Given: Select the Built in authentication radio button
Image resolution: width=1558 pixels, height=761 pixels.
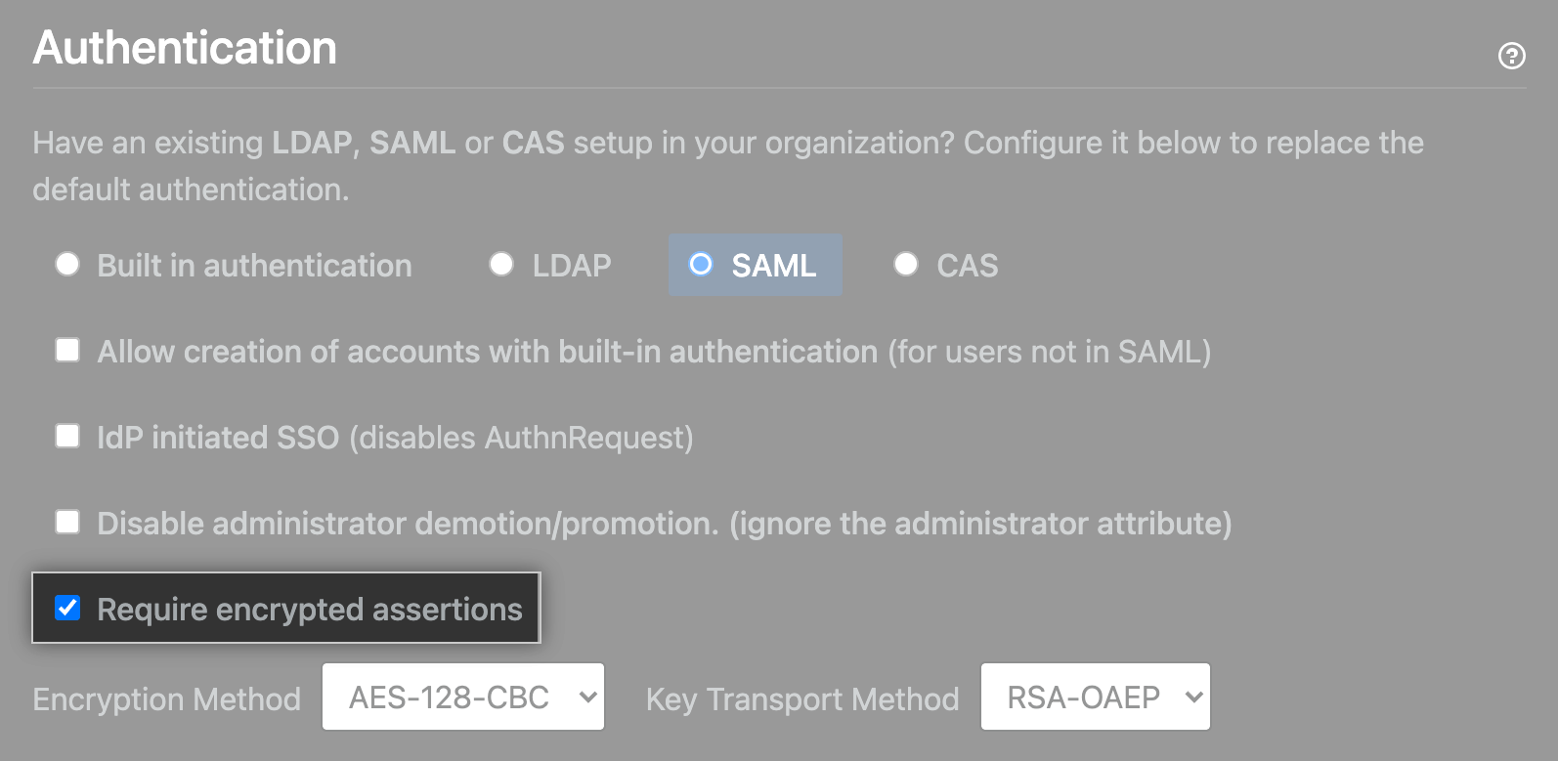Looking at the screenshot, I should [67, 264].
